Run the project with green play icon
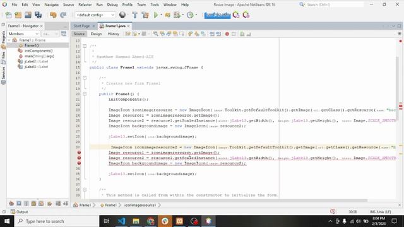The image size is (404, 227). point(156,15)
